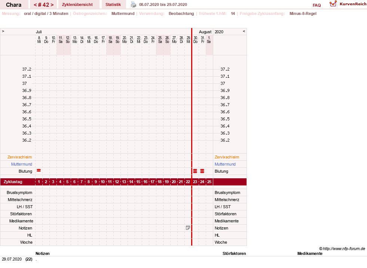Click the KurvenReich text link
The image size is (367, 268).
tap(353, 4)
